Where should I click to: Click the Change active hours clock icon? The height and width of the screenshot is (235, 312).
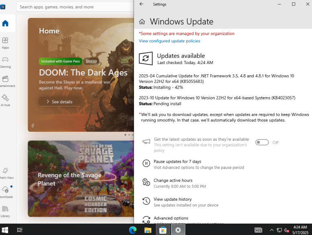coord(146,182)
